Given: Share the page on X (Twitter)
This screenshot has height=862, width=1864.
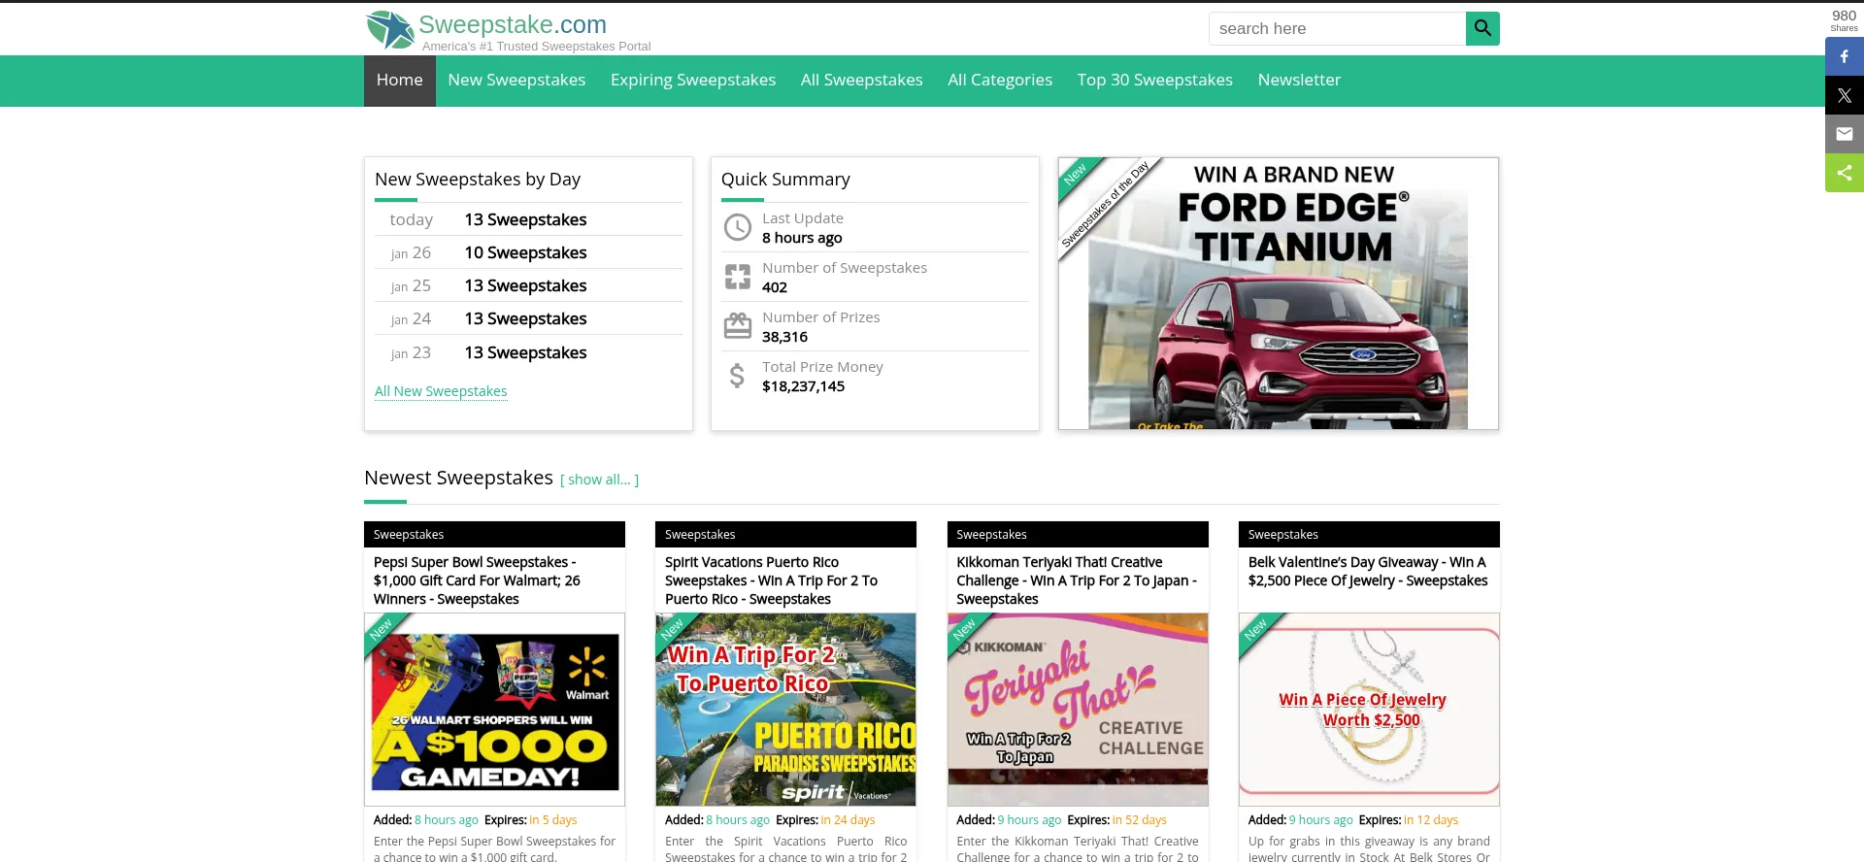Looking at the screenshot, I should pyautogui.click(x=1845, y=95).
